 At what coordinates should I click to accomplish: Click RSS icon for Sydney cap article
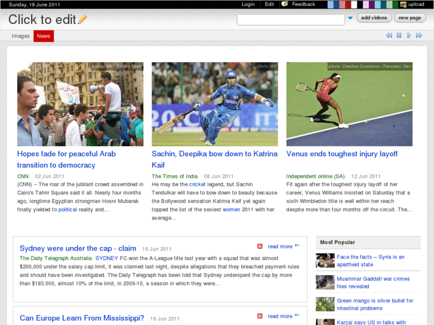click(x=260, y=246)
